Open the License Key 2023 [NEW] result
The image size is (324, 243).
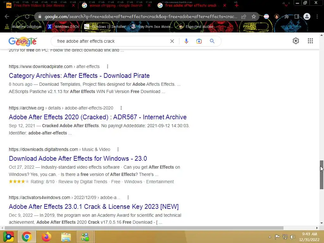(94, 207)
